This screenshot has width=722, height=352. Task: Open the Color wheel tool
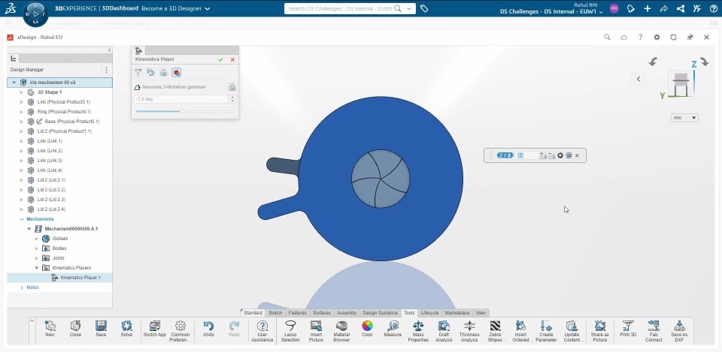367,329
